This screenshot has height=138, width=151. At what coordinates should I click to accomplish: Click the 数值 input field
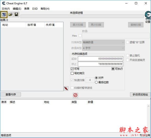[116, 36]
